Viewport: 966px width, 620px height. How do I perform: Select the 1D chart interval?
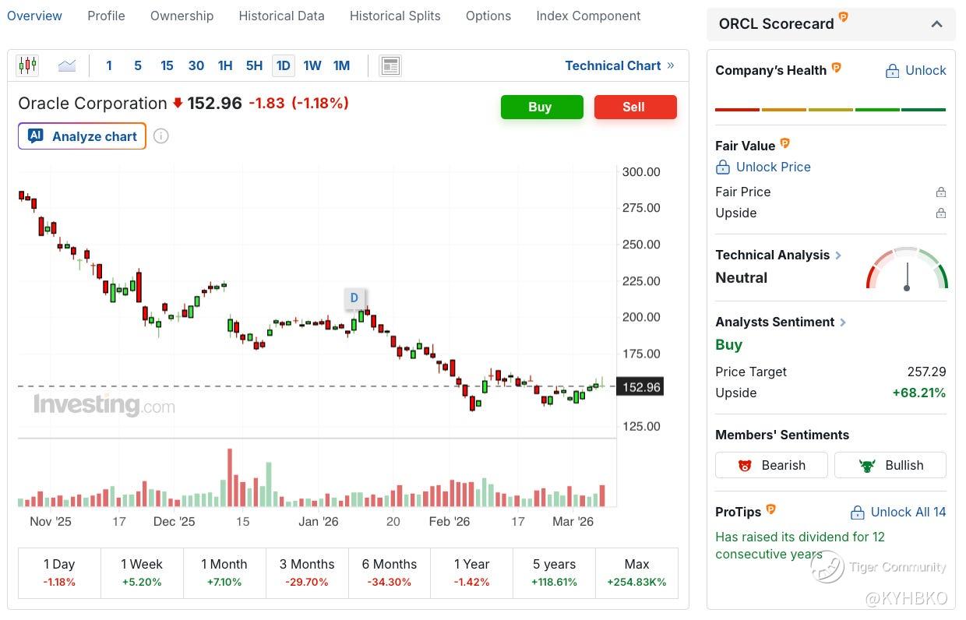(284, 65)
